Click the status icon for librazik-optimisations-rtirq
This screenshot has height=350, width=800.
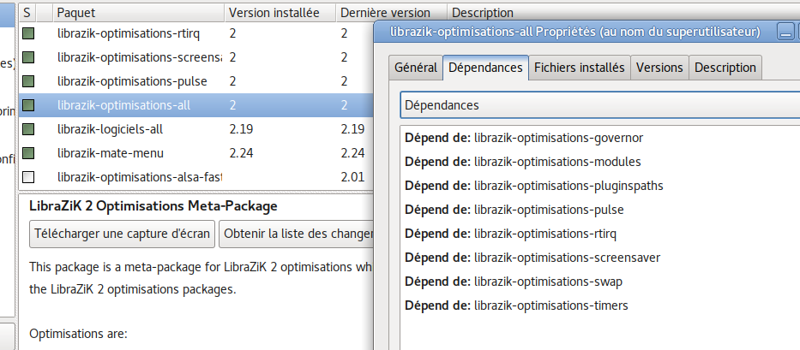28,33
